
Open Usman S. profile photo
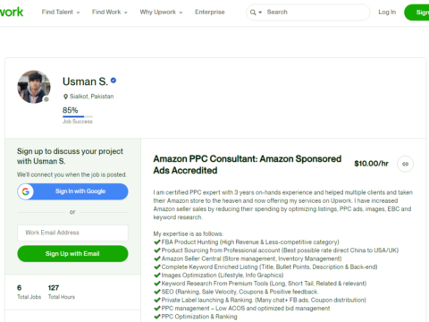point(34,87)
